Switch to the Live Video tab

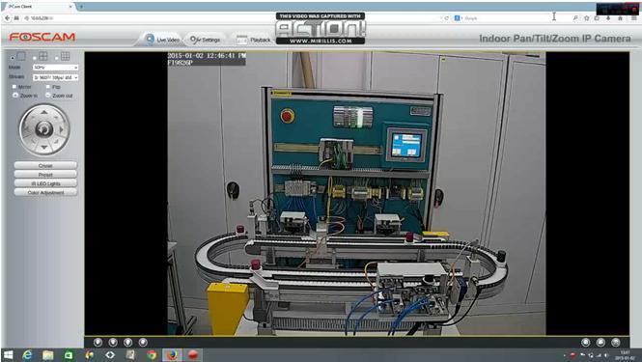coord(162,40)
